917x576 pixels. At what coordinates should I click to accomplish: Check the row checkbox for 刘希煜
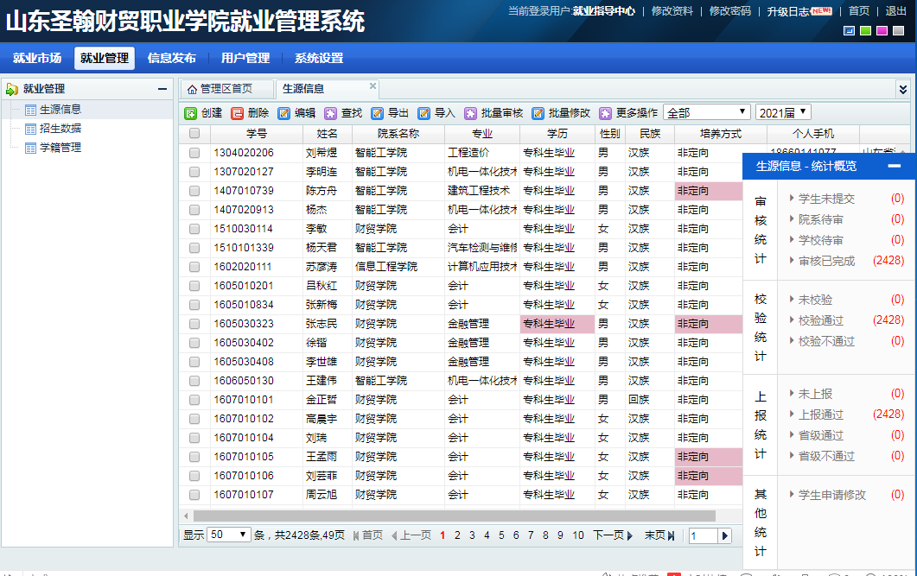coord(194,153)
